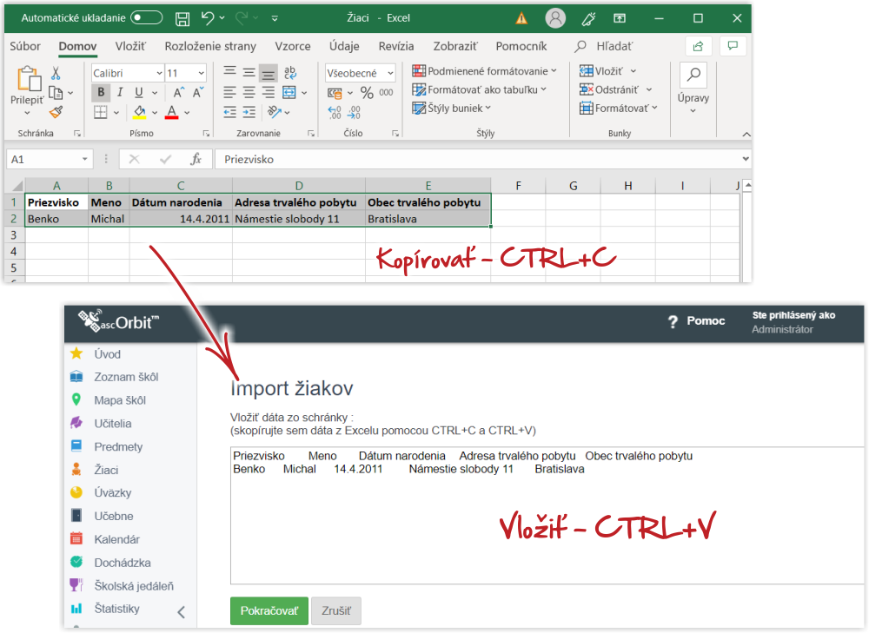Image resolution: width=869 pixels, height=633 pixels.
Task: Switch to the Údaje tab
Action: pyautogui.click(x=344, y=46)
